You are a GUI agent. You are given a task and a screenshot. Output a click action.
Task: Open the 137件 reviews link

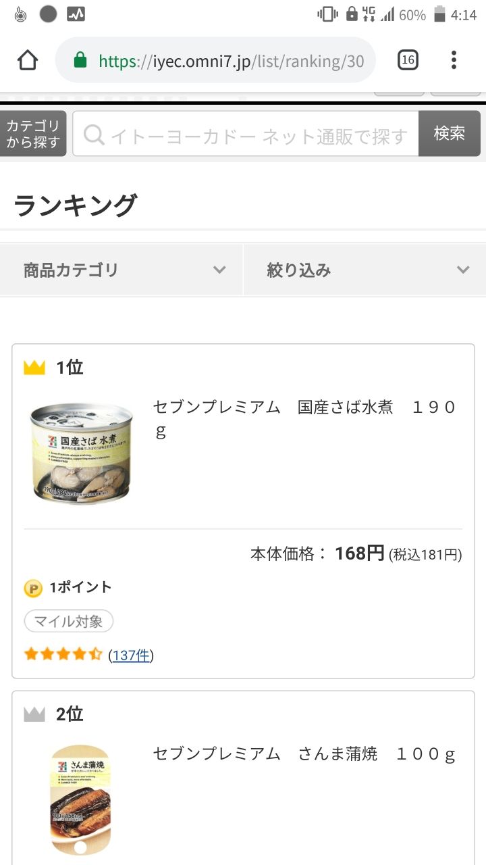coord(131,655)
